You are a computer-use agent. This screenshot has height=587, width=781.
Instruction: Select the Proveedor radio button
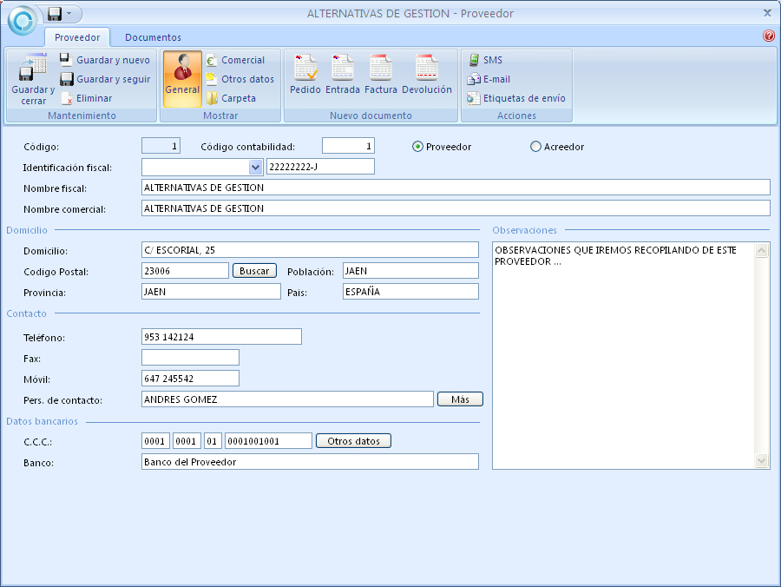[x=418, y=147]
